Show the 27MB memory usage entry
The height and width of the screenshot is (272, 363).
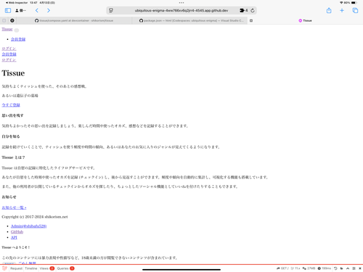309,268
